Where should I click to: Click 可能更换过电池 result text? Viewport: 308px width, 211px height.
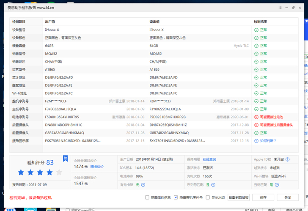pyautogui.click(x=272, y=117)
